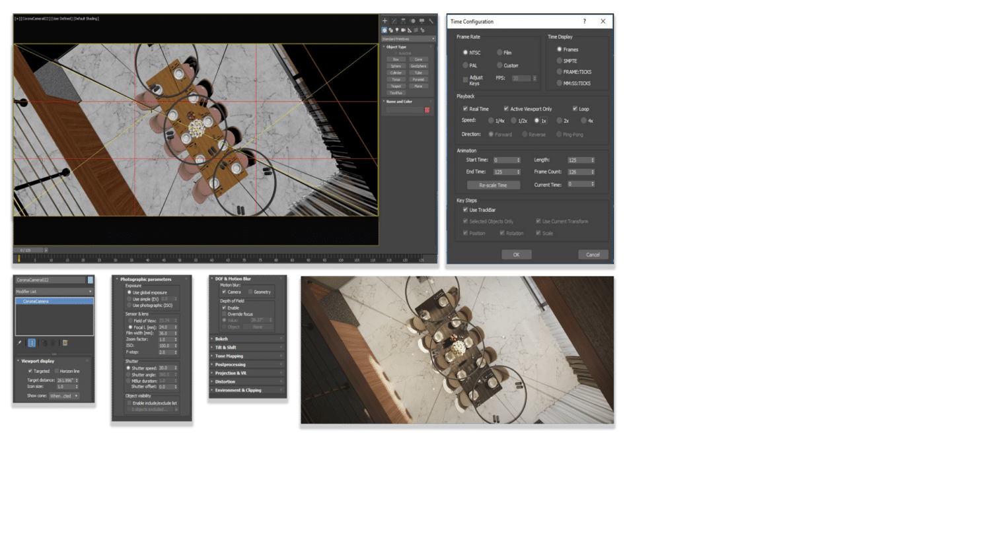This screenshot has height=557, width=991.
Task: Click the Hierarchy panel icon
Action: point(404,20)
